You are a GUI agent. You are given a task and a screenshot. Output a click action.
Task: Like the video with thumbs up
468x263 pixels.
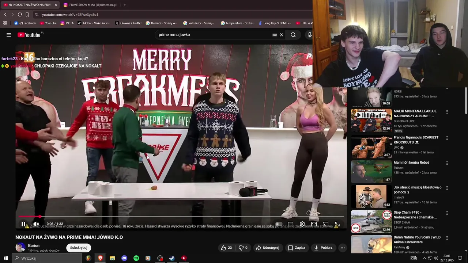click(x=226, y=248)
